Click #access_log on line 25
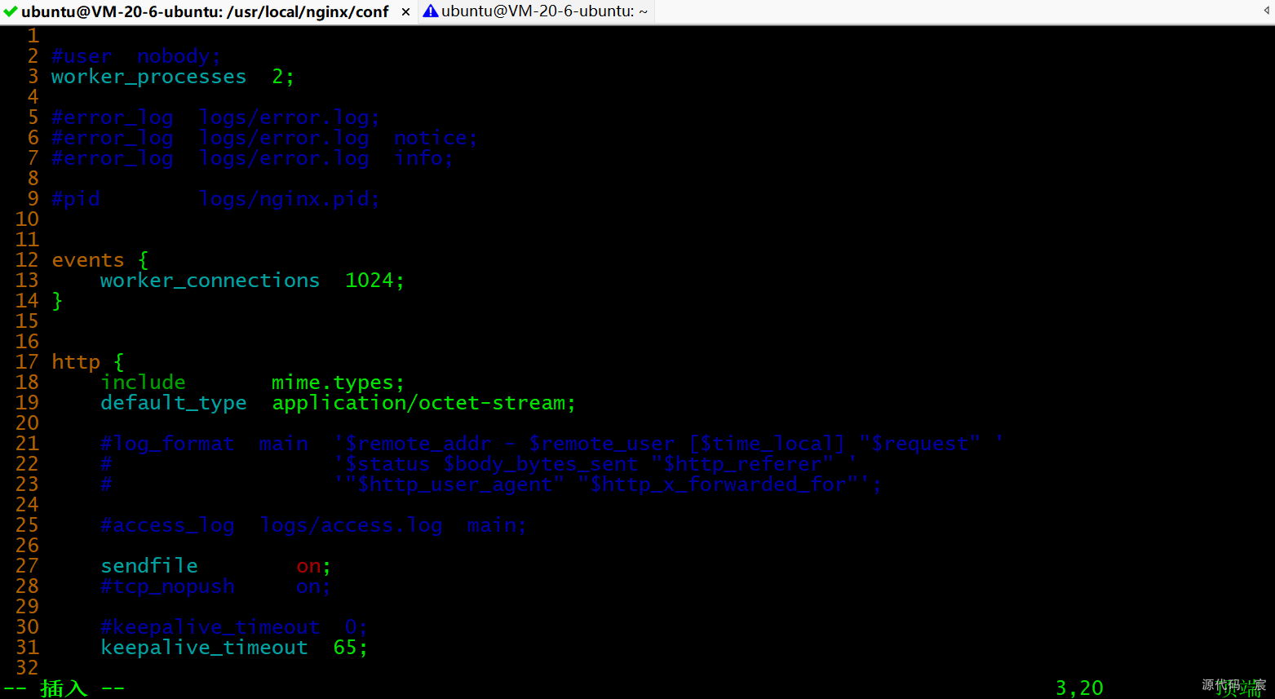Image resolution: width=1275 pixels, height=699 pixels. [x=167, y=525]
